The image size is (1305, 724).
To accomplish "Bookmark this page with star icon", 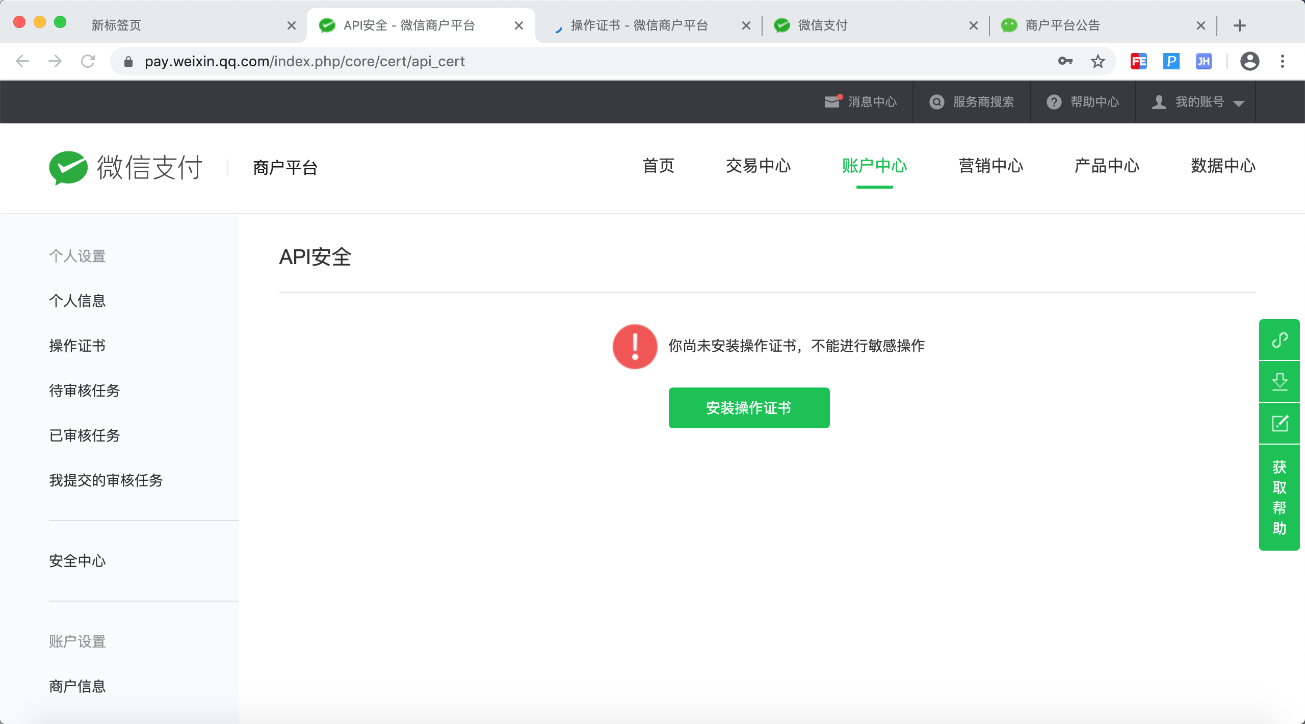I will coord(1098,62).
